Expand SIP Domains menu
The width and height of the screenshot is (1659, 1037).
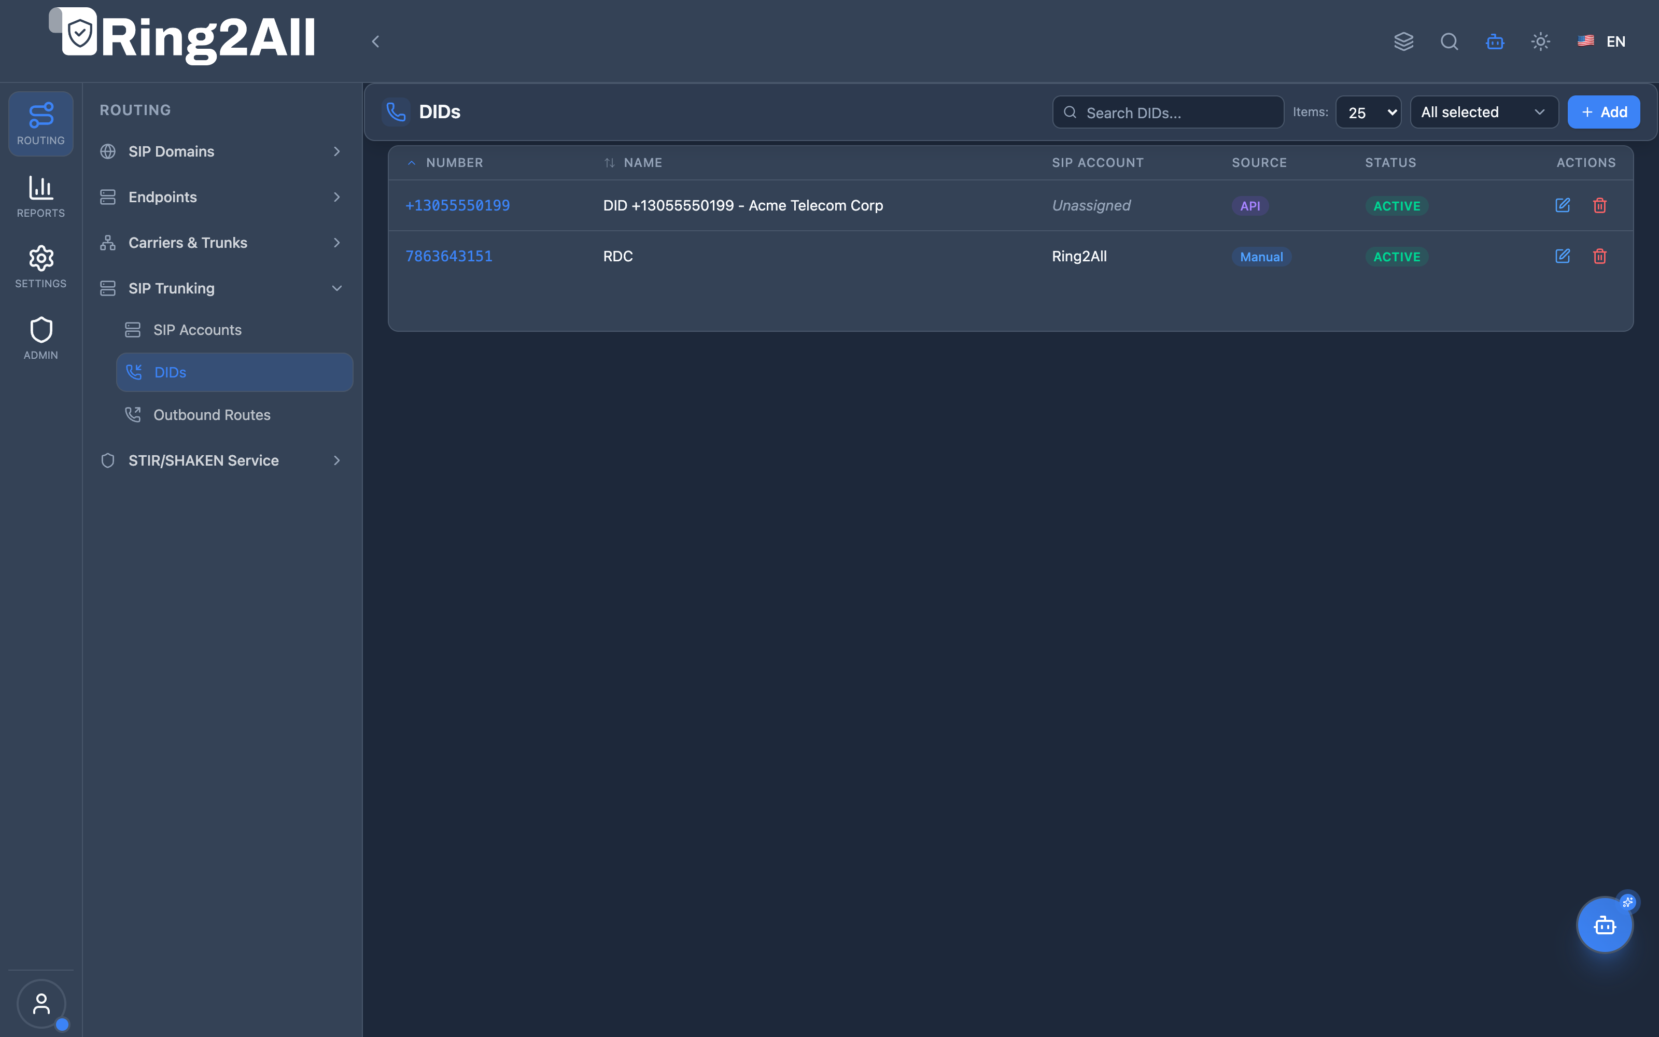pos(221,151)
